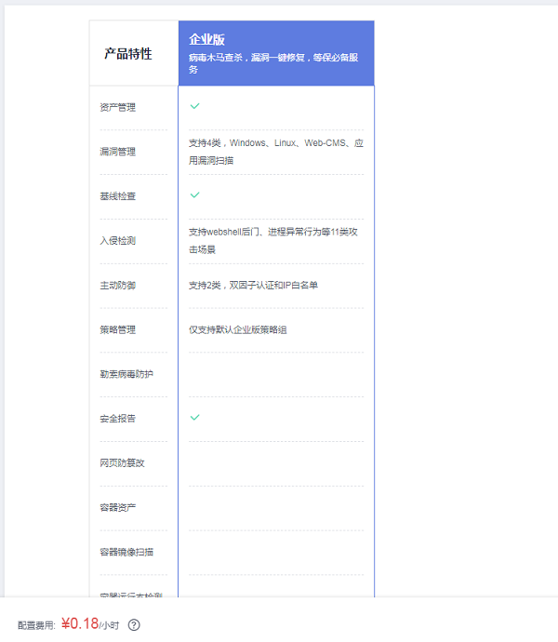The width and height of the screenshot is (558, 642).
Task: Click the 主动防御 feature label
Action: (118, 285)
